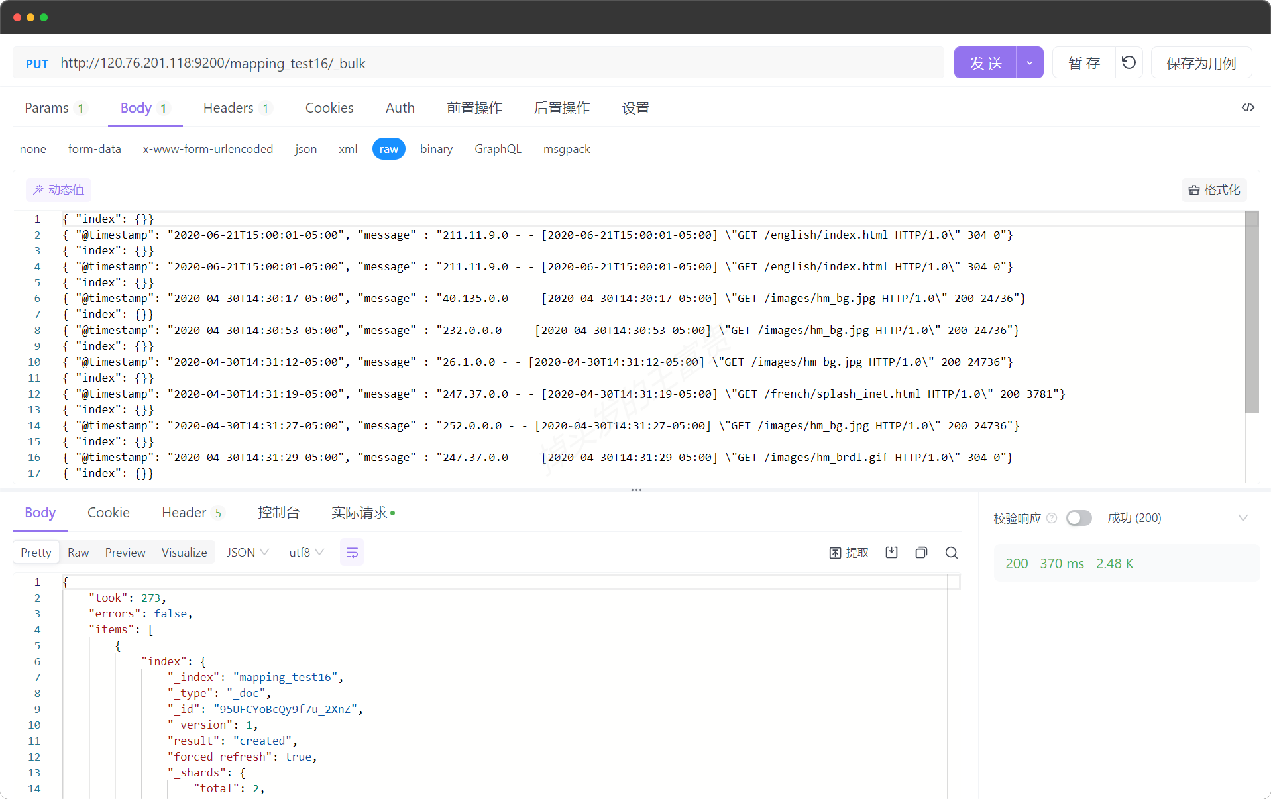Click the 发送 send button
The width and height of the screenshot is (1271, 799).
tap(985, 62)
